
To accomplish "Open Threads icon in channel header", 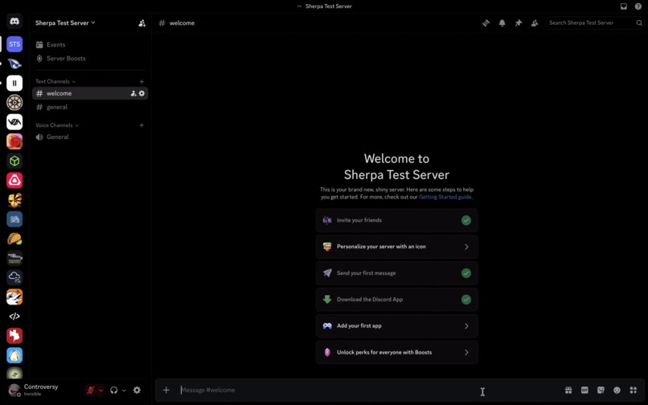I will (486, 23).
